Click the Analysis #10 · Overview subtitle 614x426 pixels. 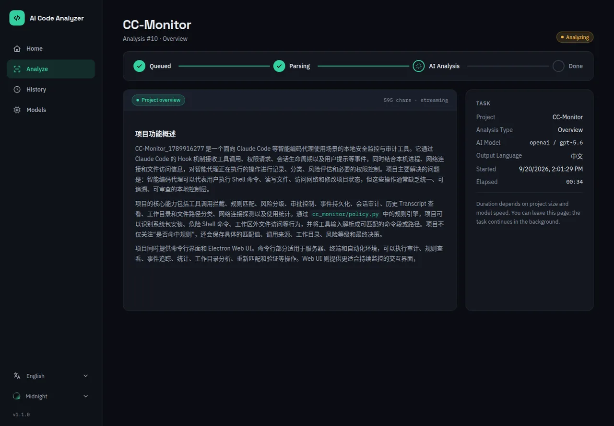coord(155,39)
